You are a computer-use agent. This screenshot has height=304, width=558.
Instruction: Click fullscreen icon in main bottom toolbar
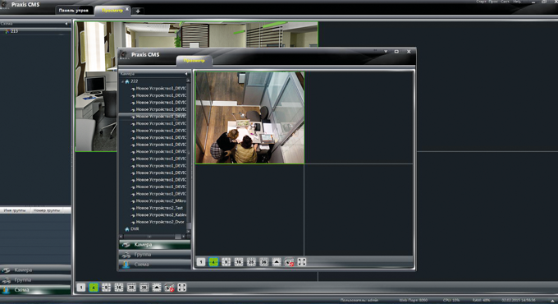click(x=182, y=288)
